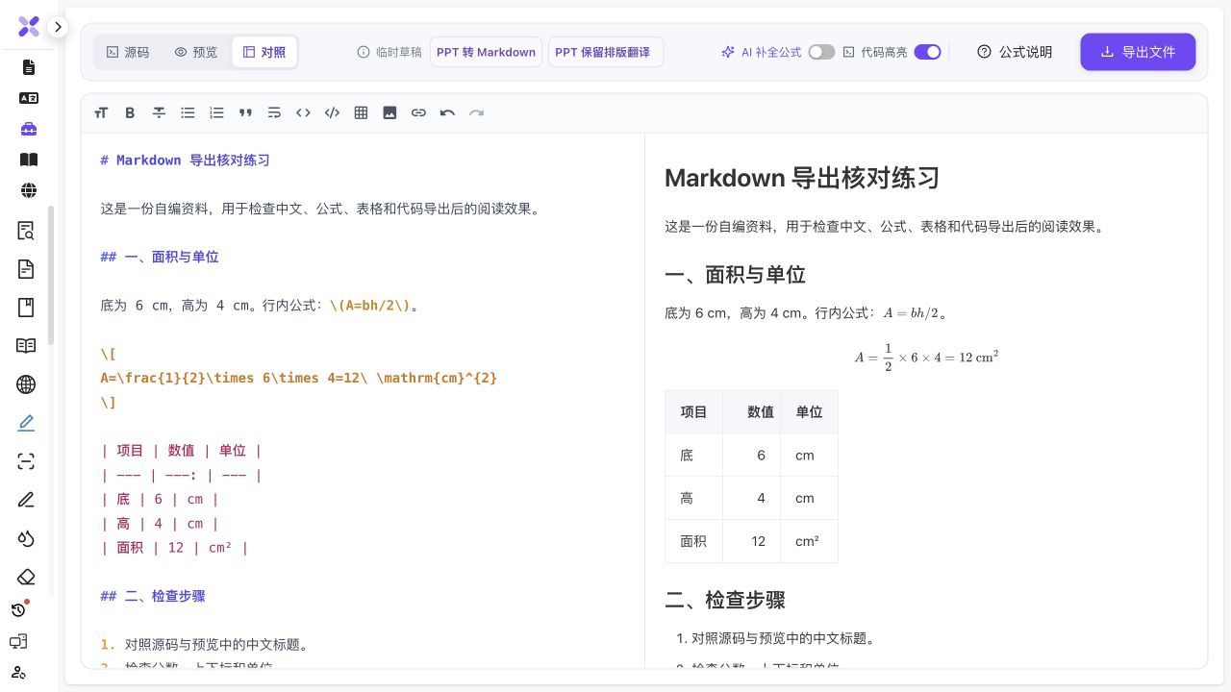Click the preview heading 二、检查步骤
The height and width of the screenshot is (692, 1231).
click(725, 600)
